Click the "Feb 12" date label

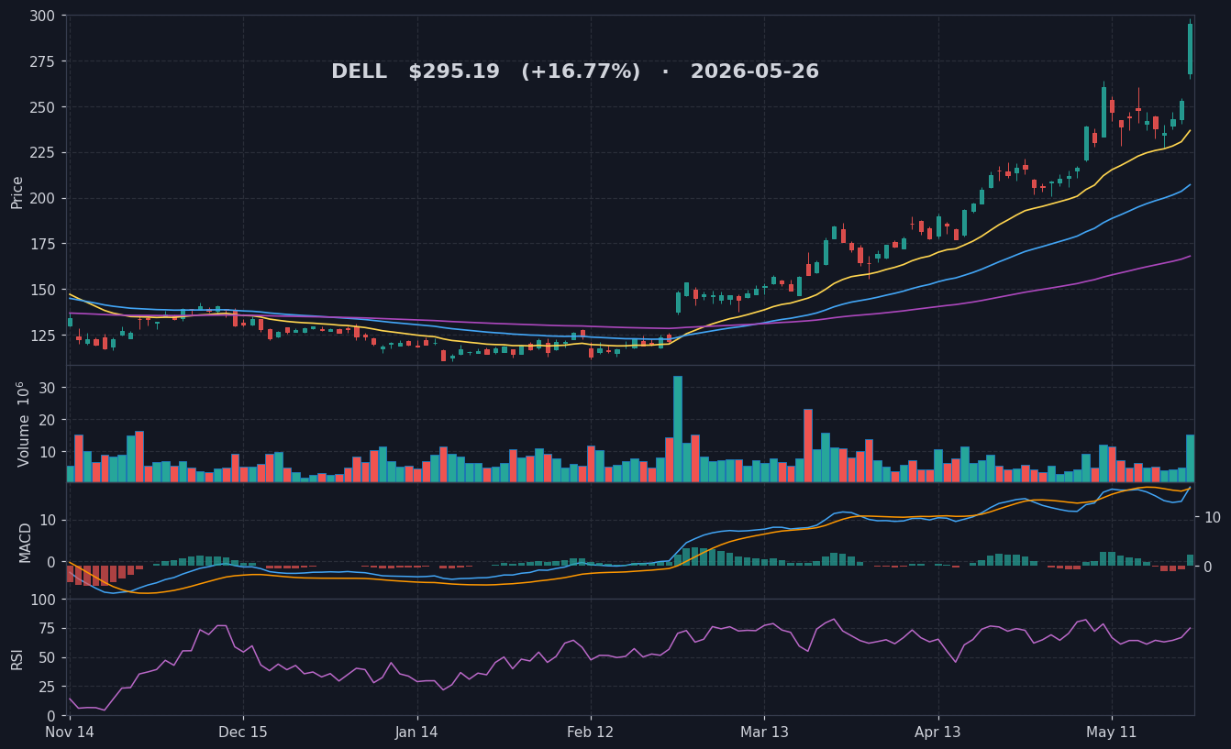click(591, 732)
